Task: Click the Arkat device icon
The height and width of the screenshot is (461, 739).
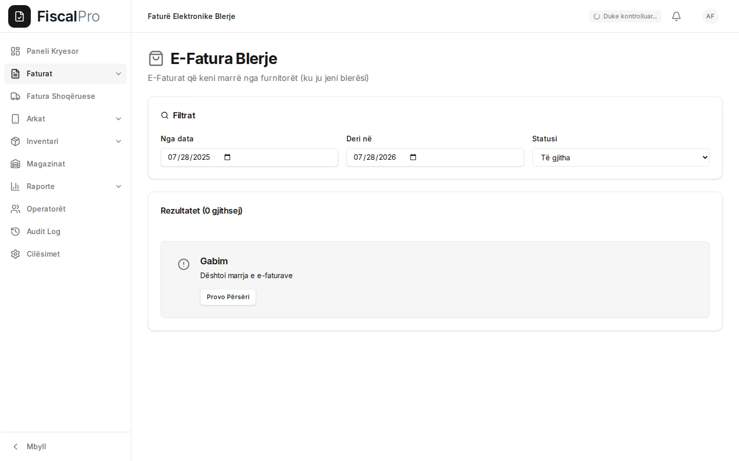Action: tap(15, 119)
